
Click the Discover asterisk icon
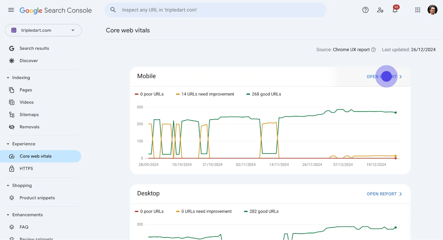12,61
